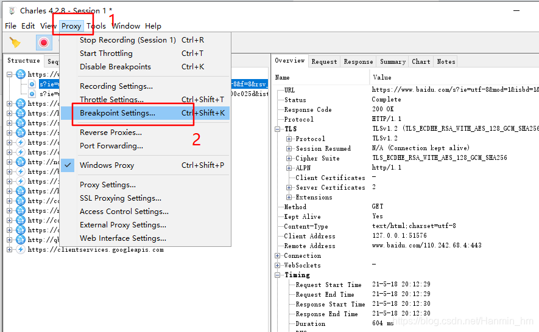Click the Remote Address row
539x332 pixels.
tap(406, 246)
